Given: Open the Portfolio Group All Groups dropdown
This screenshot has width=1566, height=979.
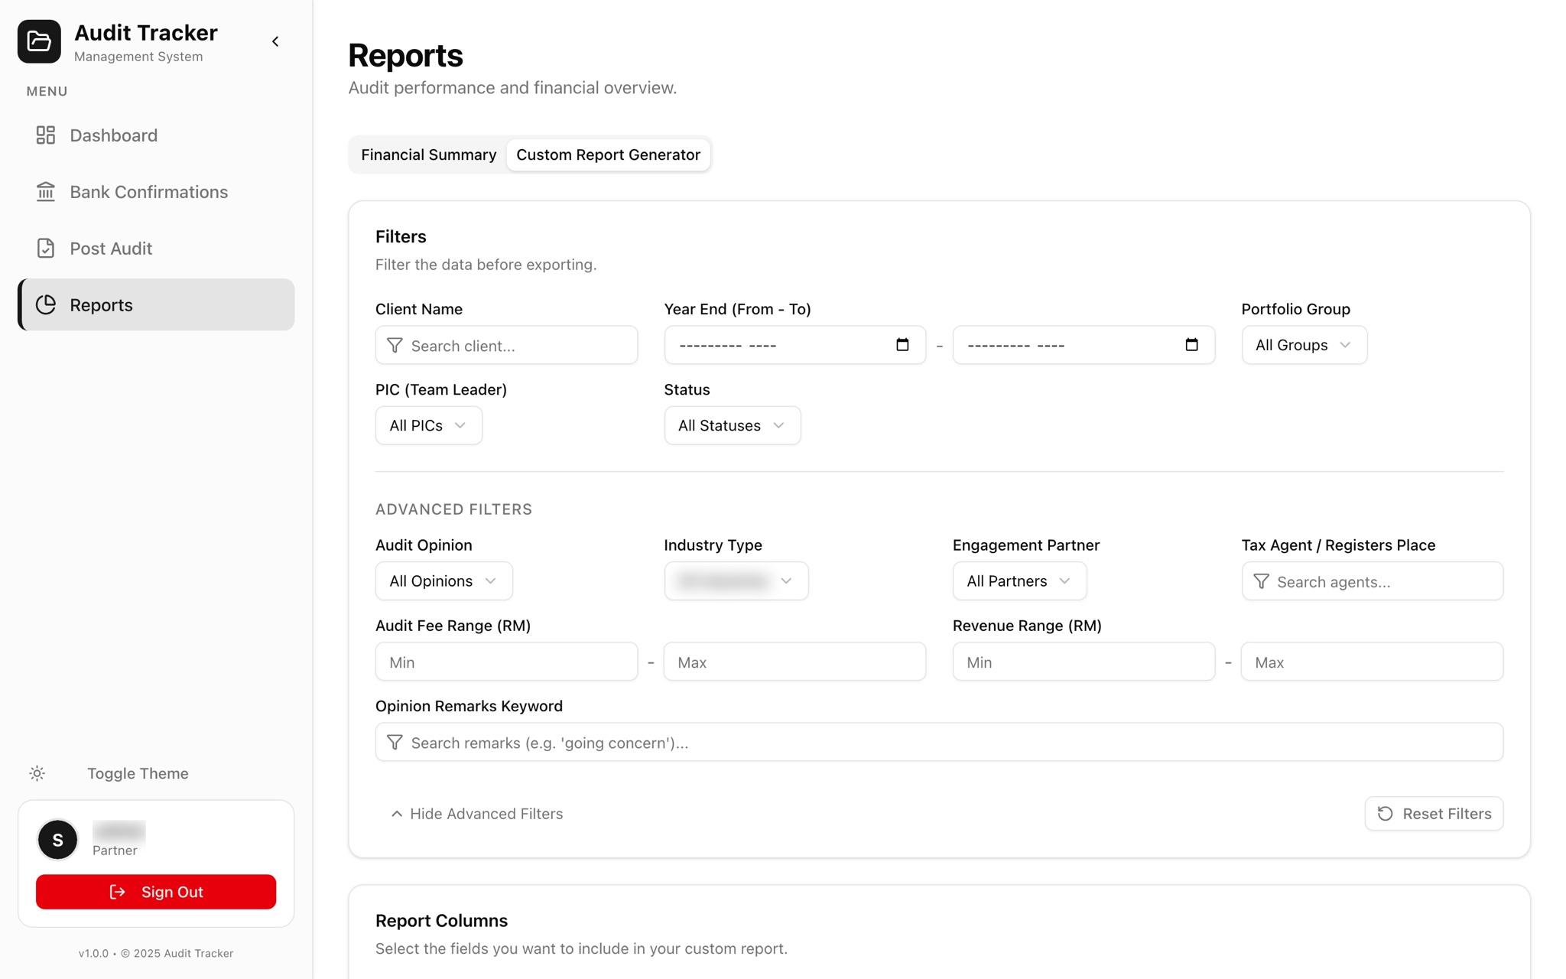Looking at the screenshot, I should (1304, 345).
